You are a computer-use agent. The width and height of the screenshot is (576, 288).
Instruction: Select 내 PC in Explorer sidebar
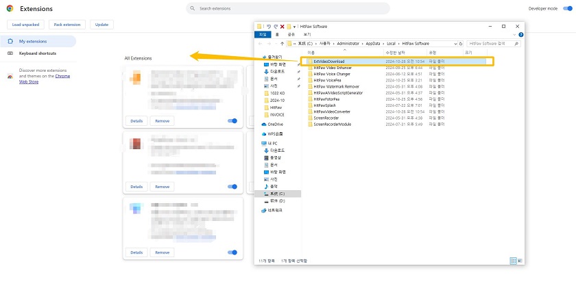(x=269, y=143)
